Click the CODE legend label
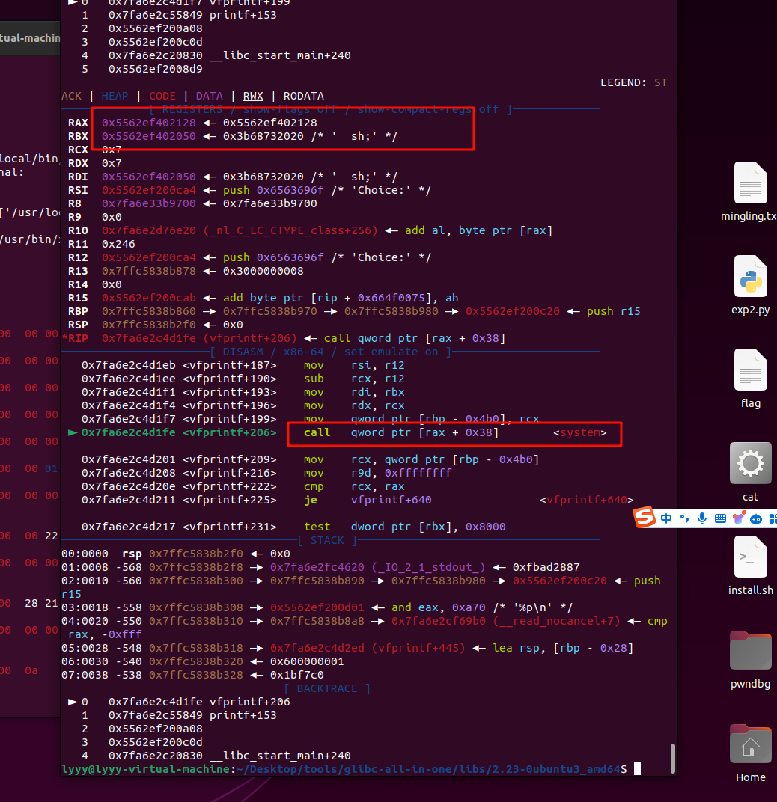777x802 pixels. click(x=162, y=96)
